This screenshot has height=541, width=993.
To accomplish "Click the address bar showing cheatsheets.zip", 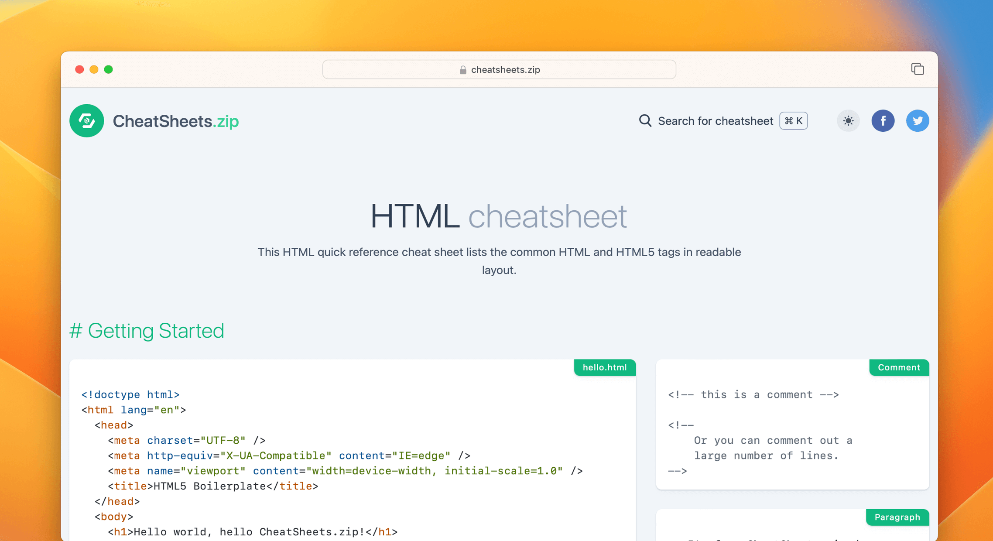I will coord(499,69).
